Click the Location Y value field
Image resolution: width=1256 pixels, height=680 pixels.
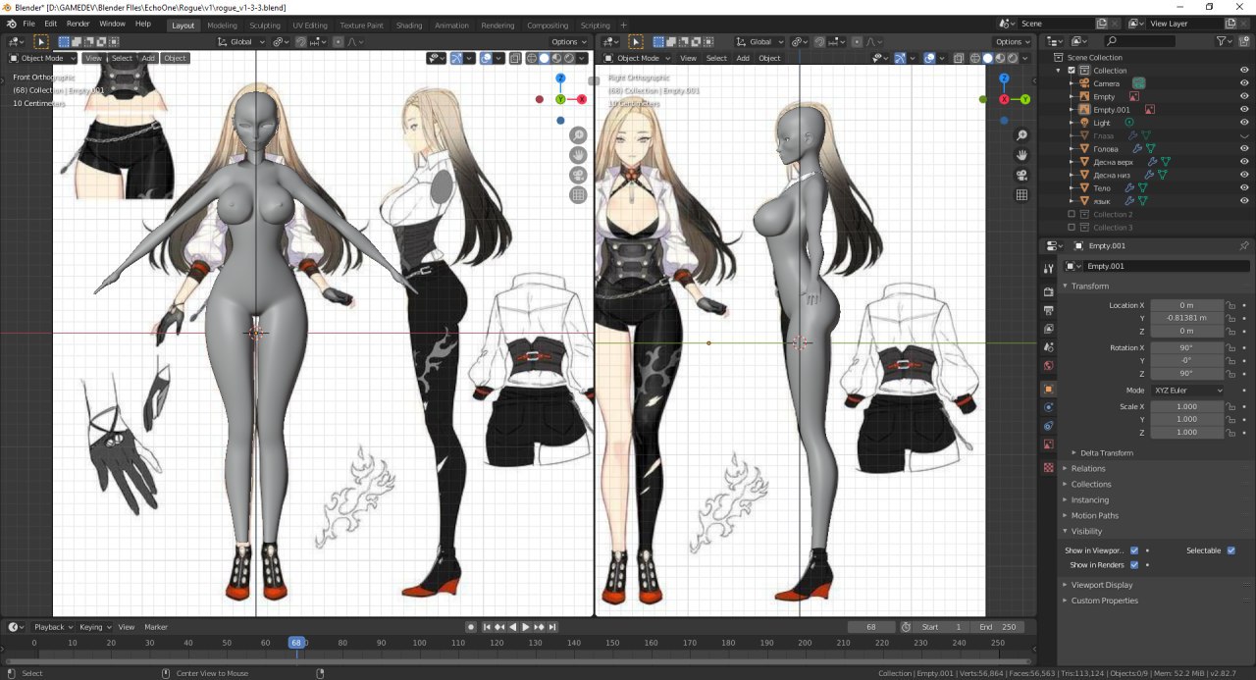coord(1187,318)
